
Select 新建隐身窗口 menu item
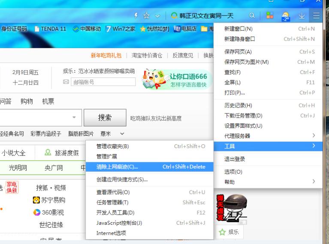pyautogui.click(x=268, y=39)
